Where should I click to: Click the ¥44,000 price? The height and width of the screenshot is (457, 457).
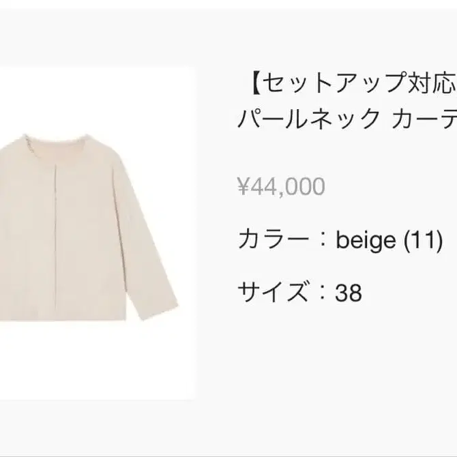[x=281, y=186]
